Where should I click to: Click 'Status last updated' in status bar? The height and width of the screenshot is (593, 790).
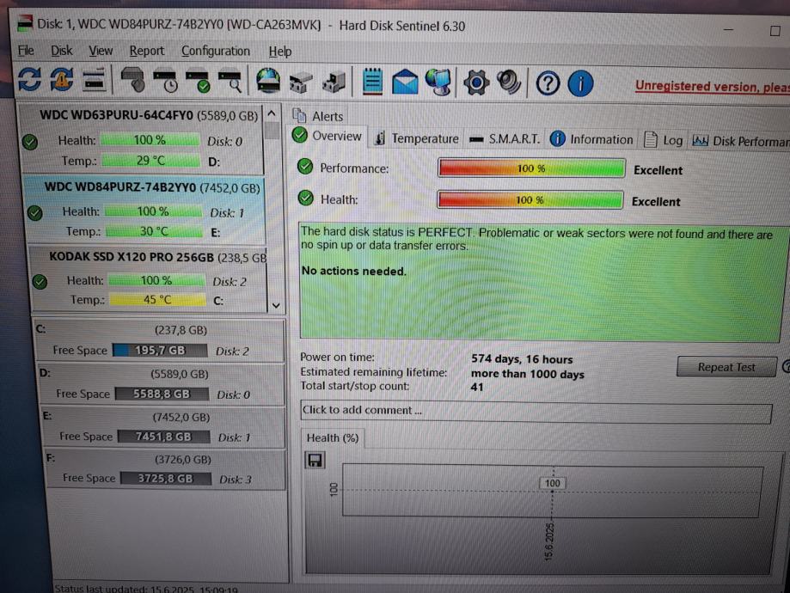146,589
